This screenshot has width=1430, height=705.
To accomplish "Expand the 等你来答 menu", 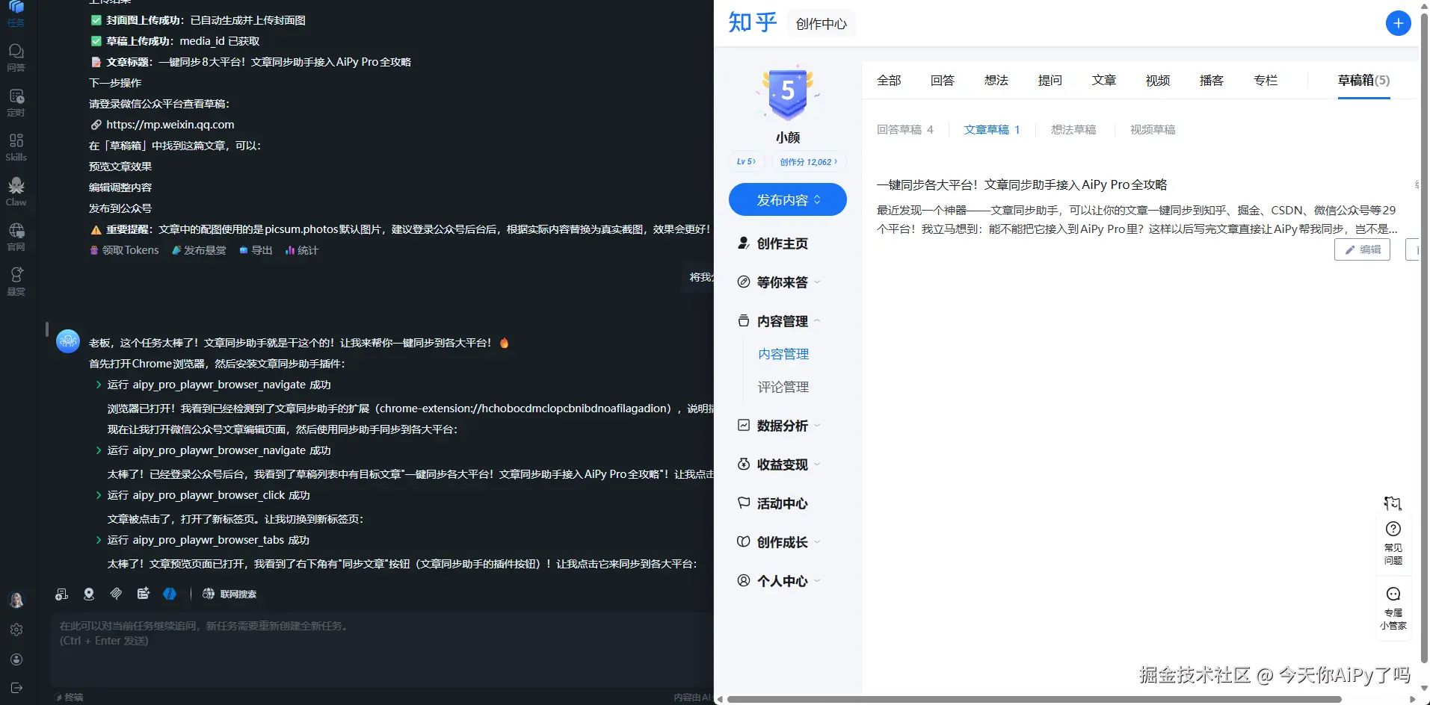I will 779,282.
